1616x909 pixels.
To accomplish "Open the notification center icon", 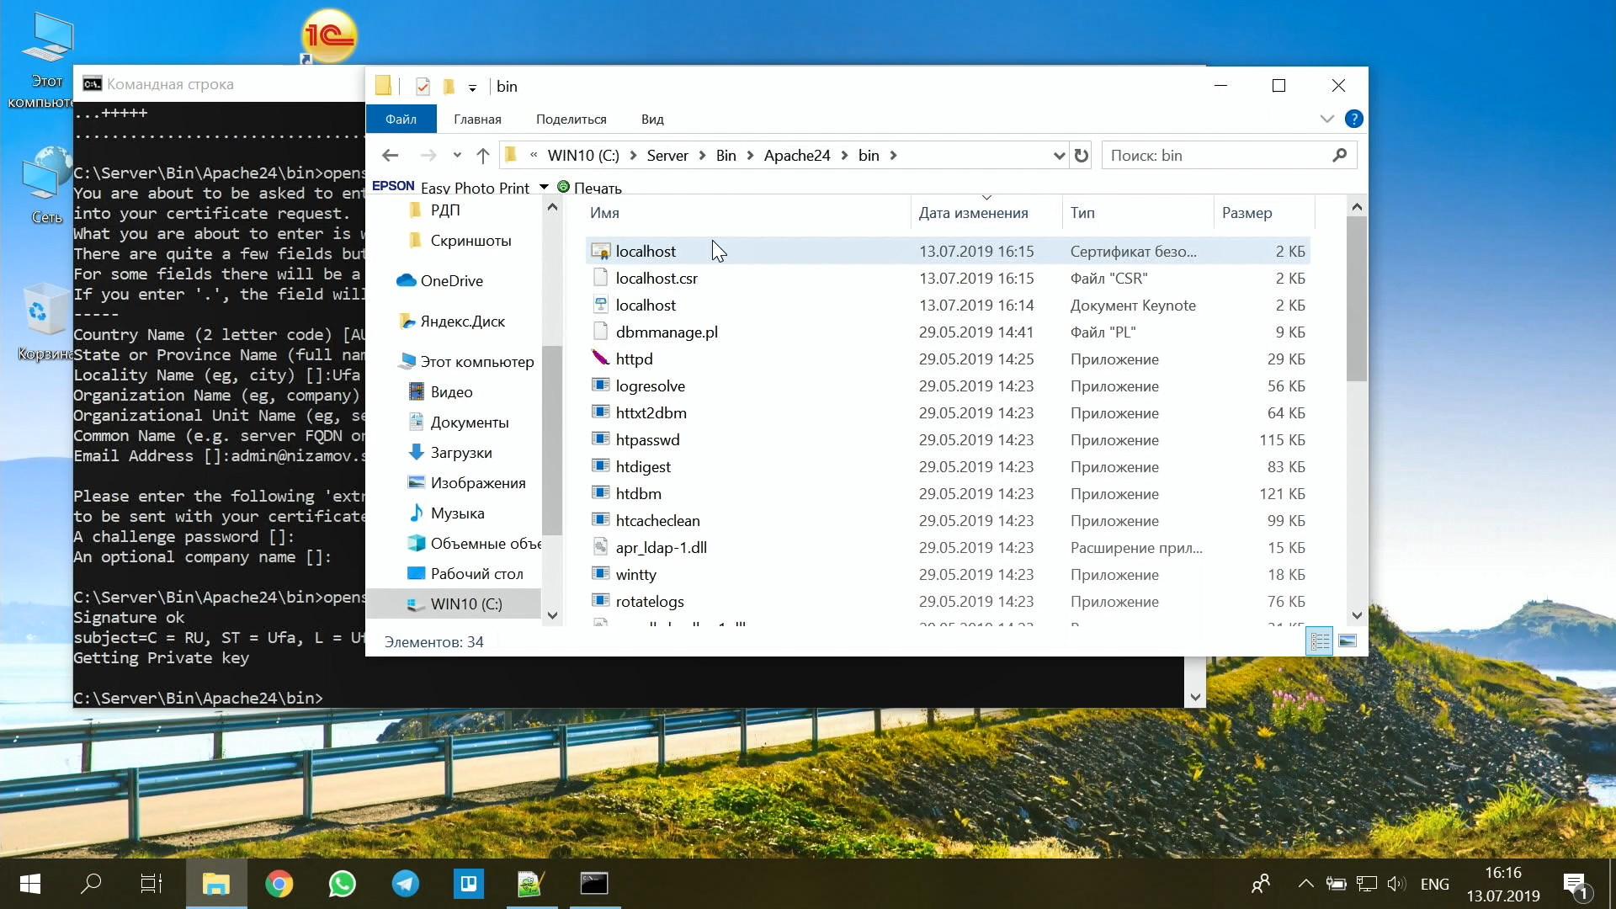I will (1576, 885).
